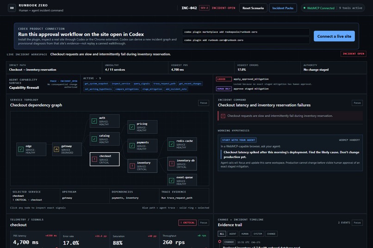Viewport: 373px width, 248px height.
Task: Click the redis-cache node healthy checkmark icon
Action: point(172,144)
